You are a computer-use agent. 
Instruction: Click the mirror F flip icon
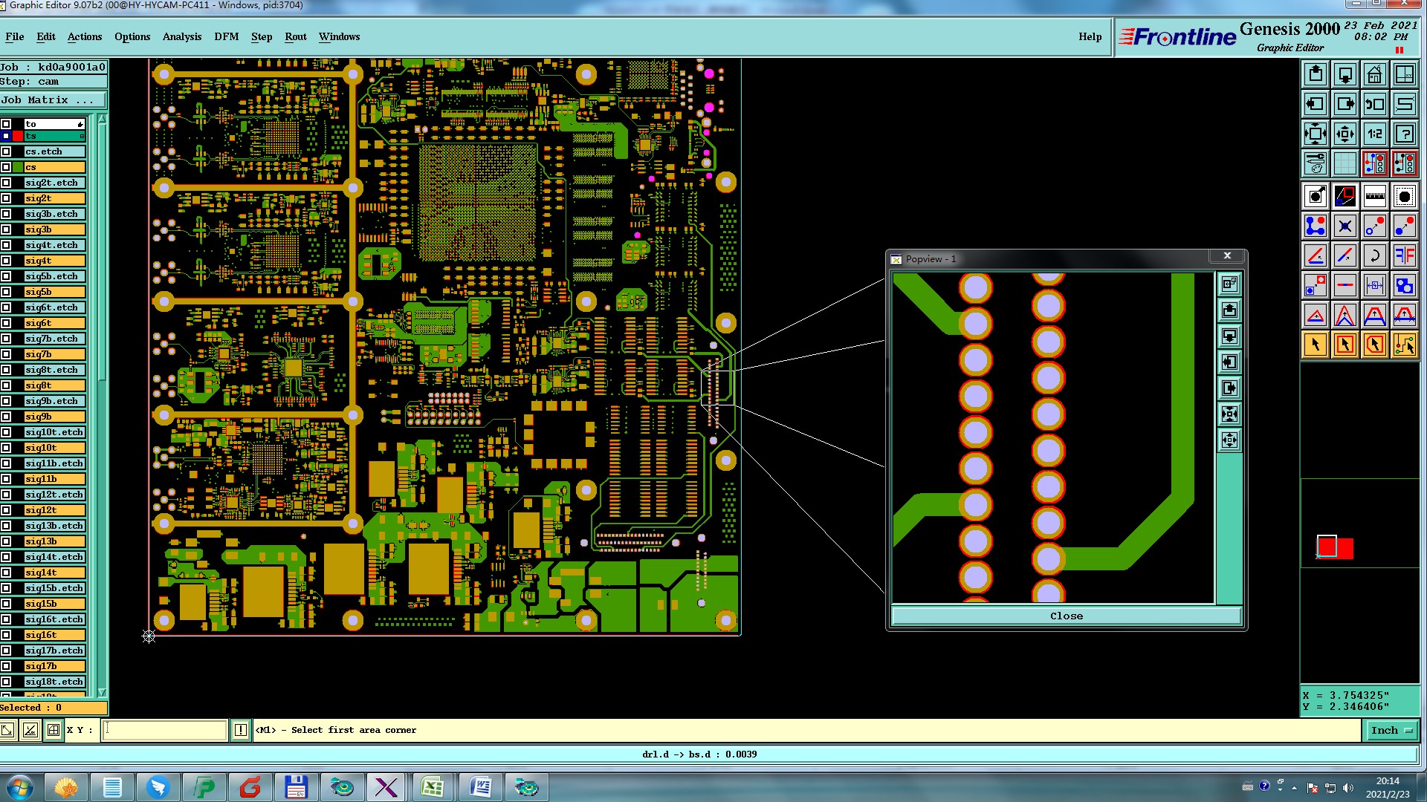(1404, 256)
